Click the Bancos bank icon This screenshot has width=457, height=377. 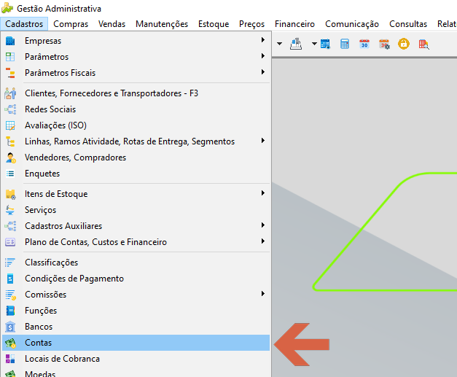pyautogui.click(x=10, y=327)
